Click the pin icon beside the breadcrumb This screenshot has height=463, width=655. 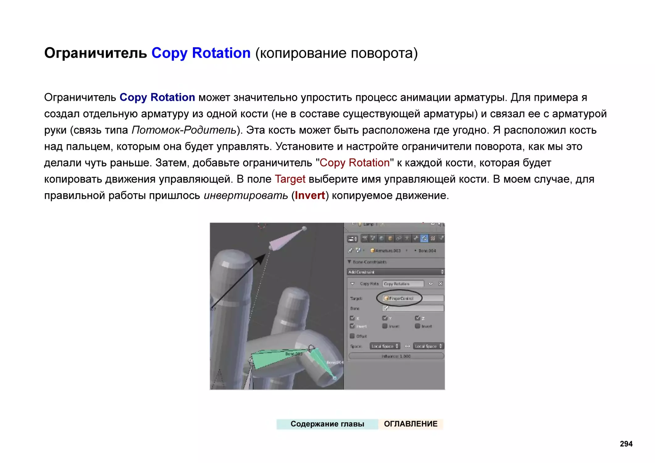(x=350, y=250)
